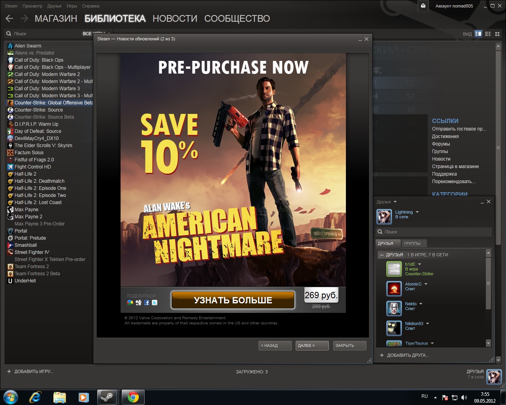
Task: Switch library to list view
Action: pyautogui.click(x=488, y=34)
